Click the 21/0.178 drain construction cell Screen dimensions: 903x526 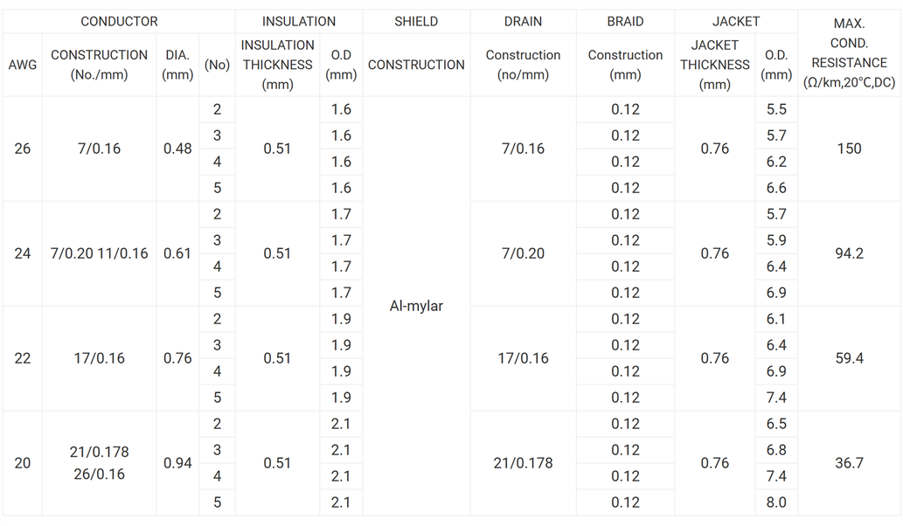click(523, 463)
